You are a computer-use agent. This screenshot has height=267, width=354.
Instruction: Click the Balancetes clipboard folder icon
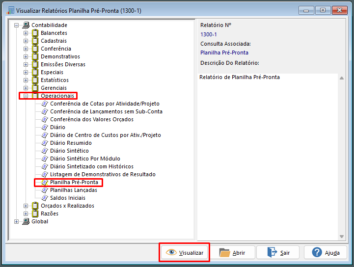35,33
